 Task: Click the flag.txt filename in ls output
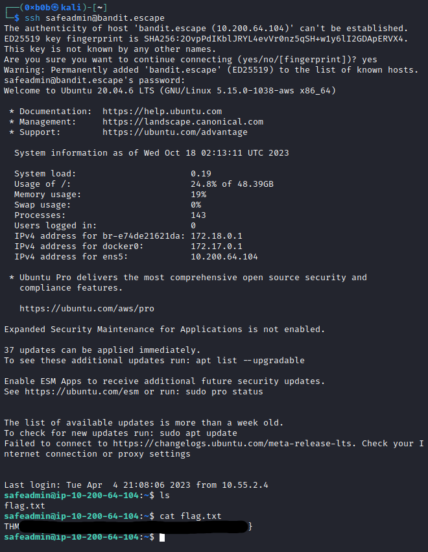tap(25, 506)
